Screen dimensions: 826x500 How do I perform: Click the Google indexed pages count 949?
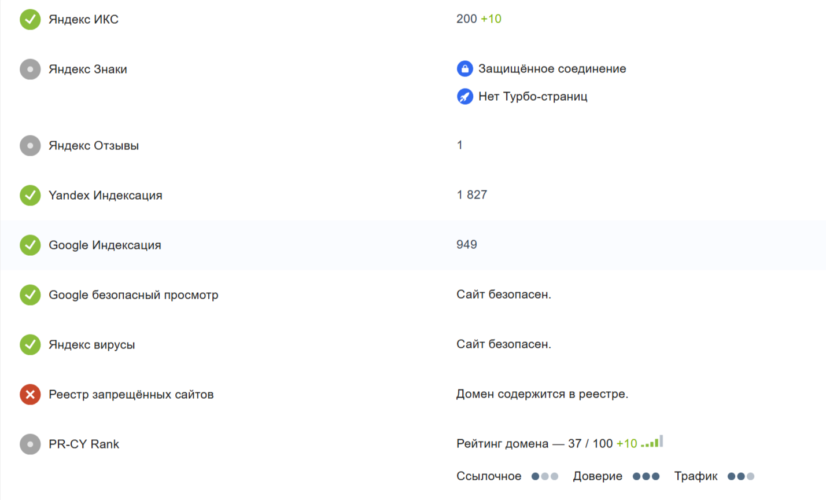click(466, 245)
